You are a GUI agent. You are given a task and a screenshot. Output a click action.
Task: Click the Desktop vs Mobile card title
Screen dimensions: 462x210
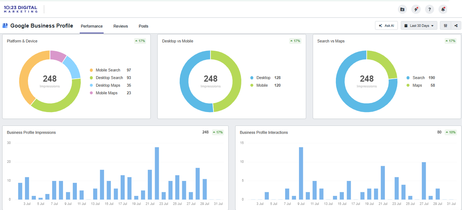[x=178, y=41]
